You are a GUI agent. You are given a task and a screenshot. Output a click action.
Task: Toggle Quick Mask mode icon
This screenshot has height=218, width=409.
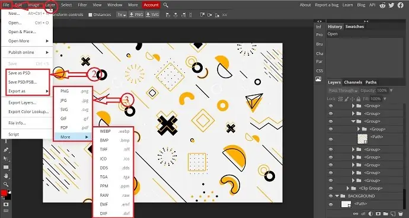[x=6, y=204]
